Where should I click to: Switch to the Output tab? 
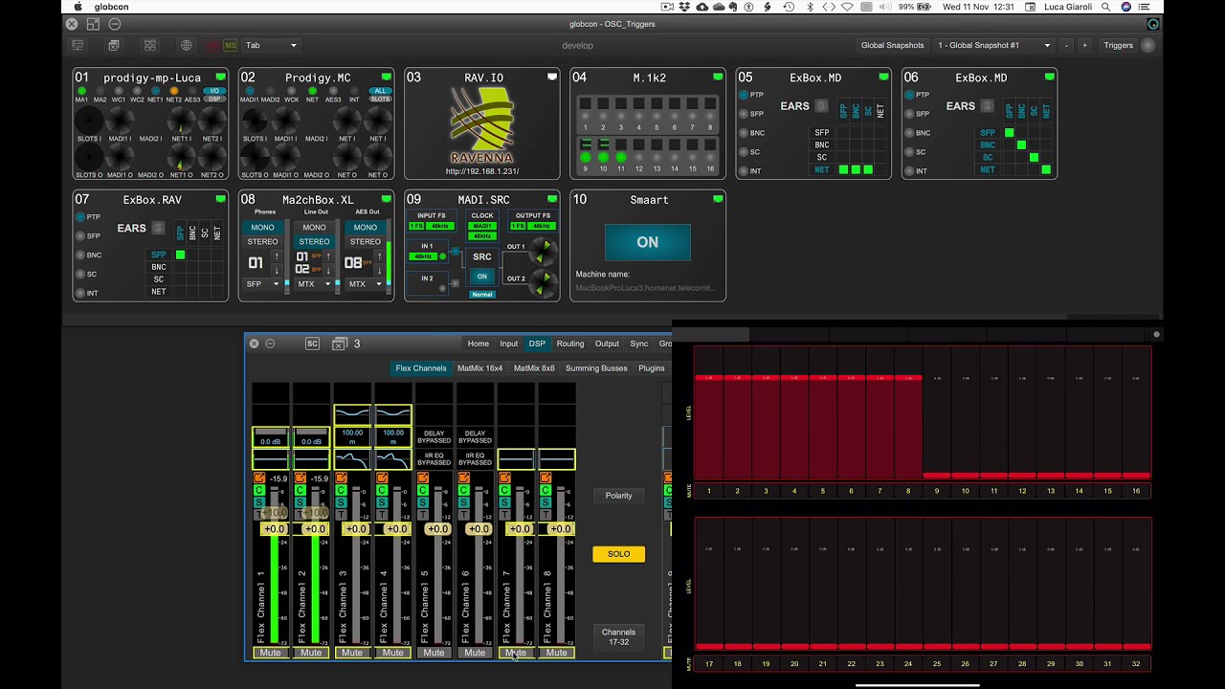pyautogui.click(x=607, y=344)
